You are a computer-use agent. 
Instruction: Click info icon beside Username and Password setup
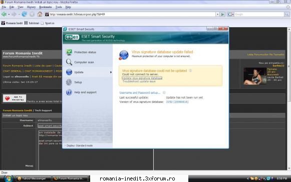(x=164, y=92)
